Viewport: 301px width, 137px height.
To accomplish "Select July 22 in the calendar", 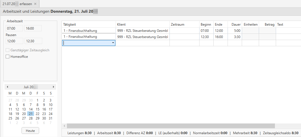I will click(37, 114).
